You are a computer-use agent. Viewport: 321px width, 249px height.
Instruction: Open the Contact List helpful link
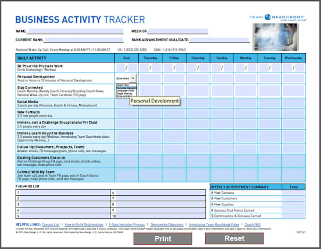pos(51,224)
